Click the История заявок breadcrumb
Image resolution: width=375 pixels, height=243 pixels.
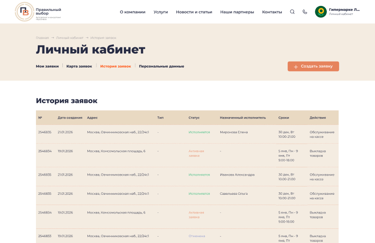103,38
